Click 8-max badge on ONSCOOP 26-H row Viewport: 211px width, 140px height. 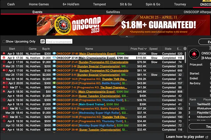[x=54, y=96]
